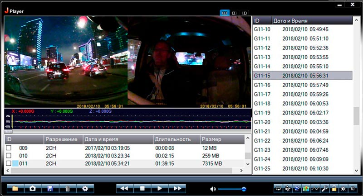Click the map icon in bottom toolbar
The height and width of the screenshot is (196, 363).
point(306,188)
